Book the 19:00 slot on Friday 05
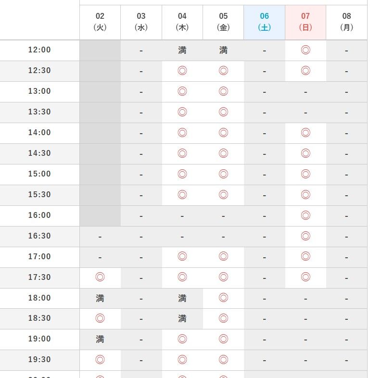This screenshot has height=378, width=370. 223,339
